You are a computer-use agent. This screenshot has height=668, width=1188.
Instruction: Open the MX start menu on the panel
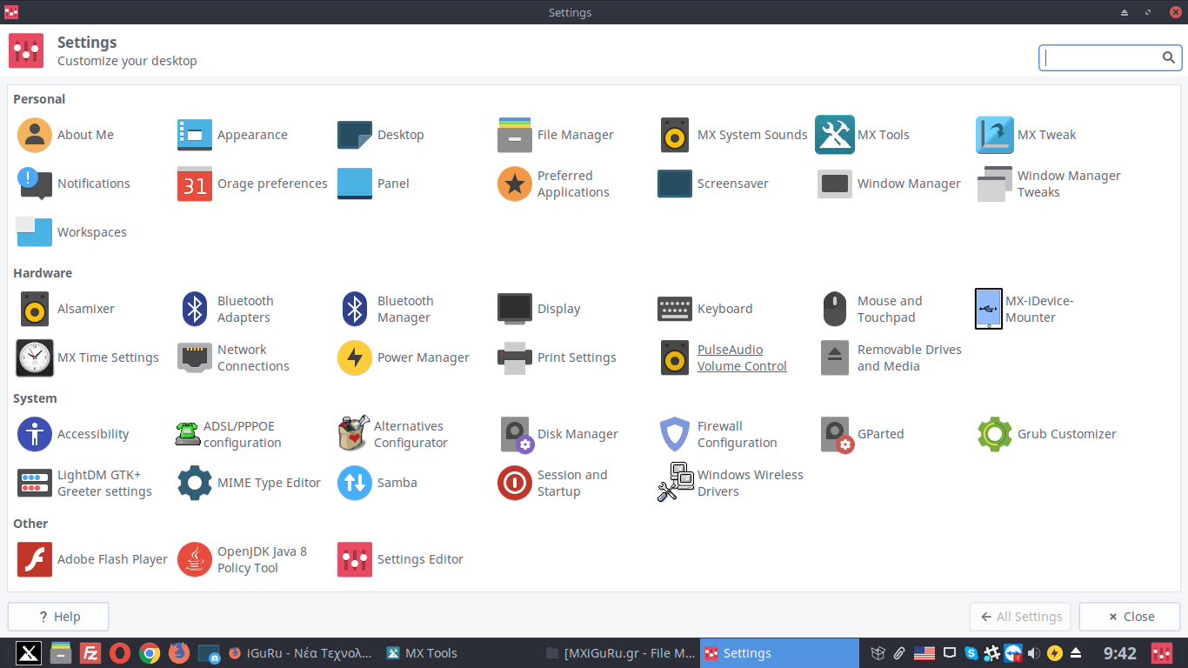(29, 653)
